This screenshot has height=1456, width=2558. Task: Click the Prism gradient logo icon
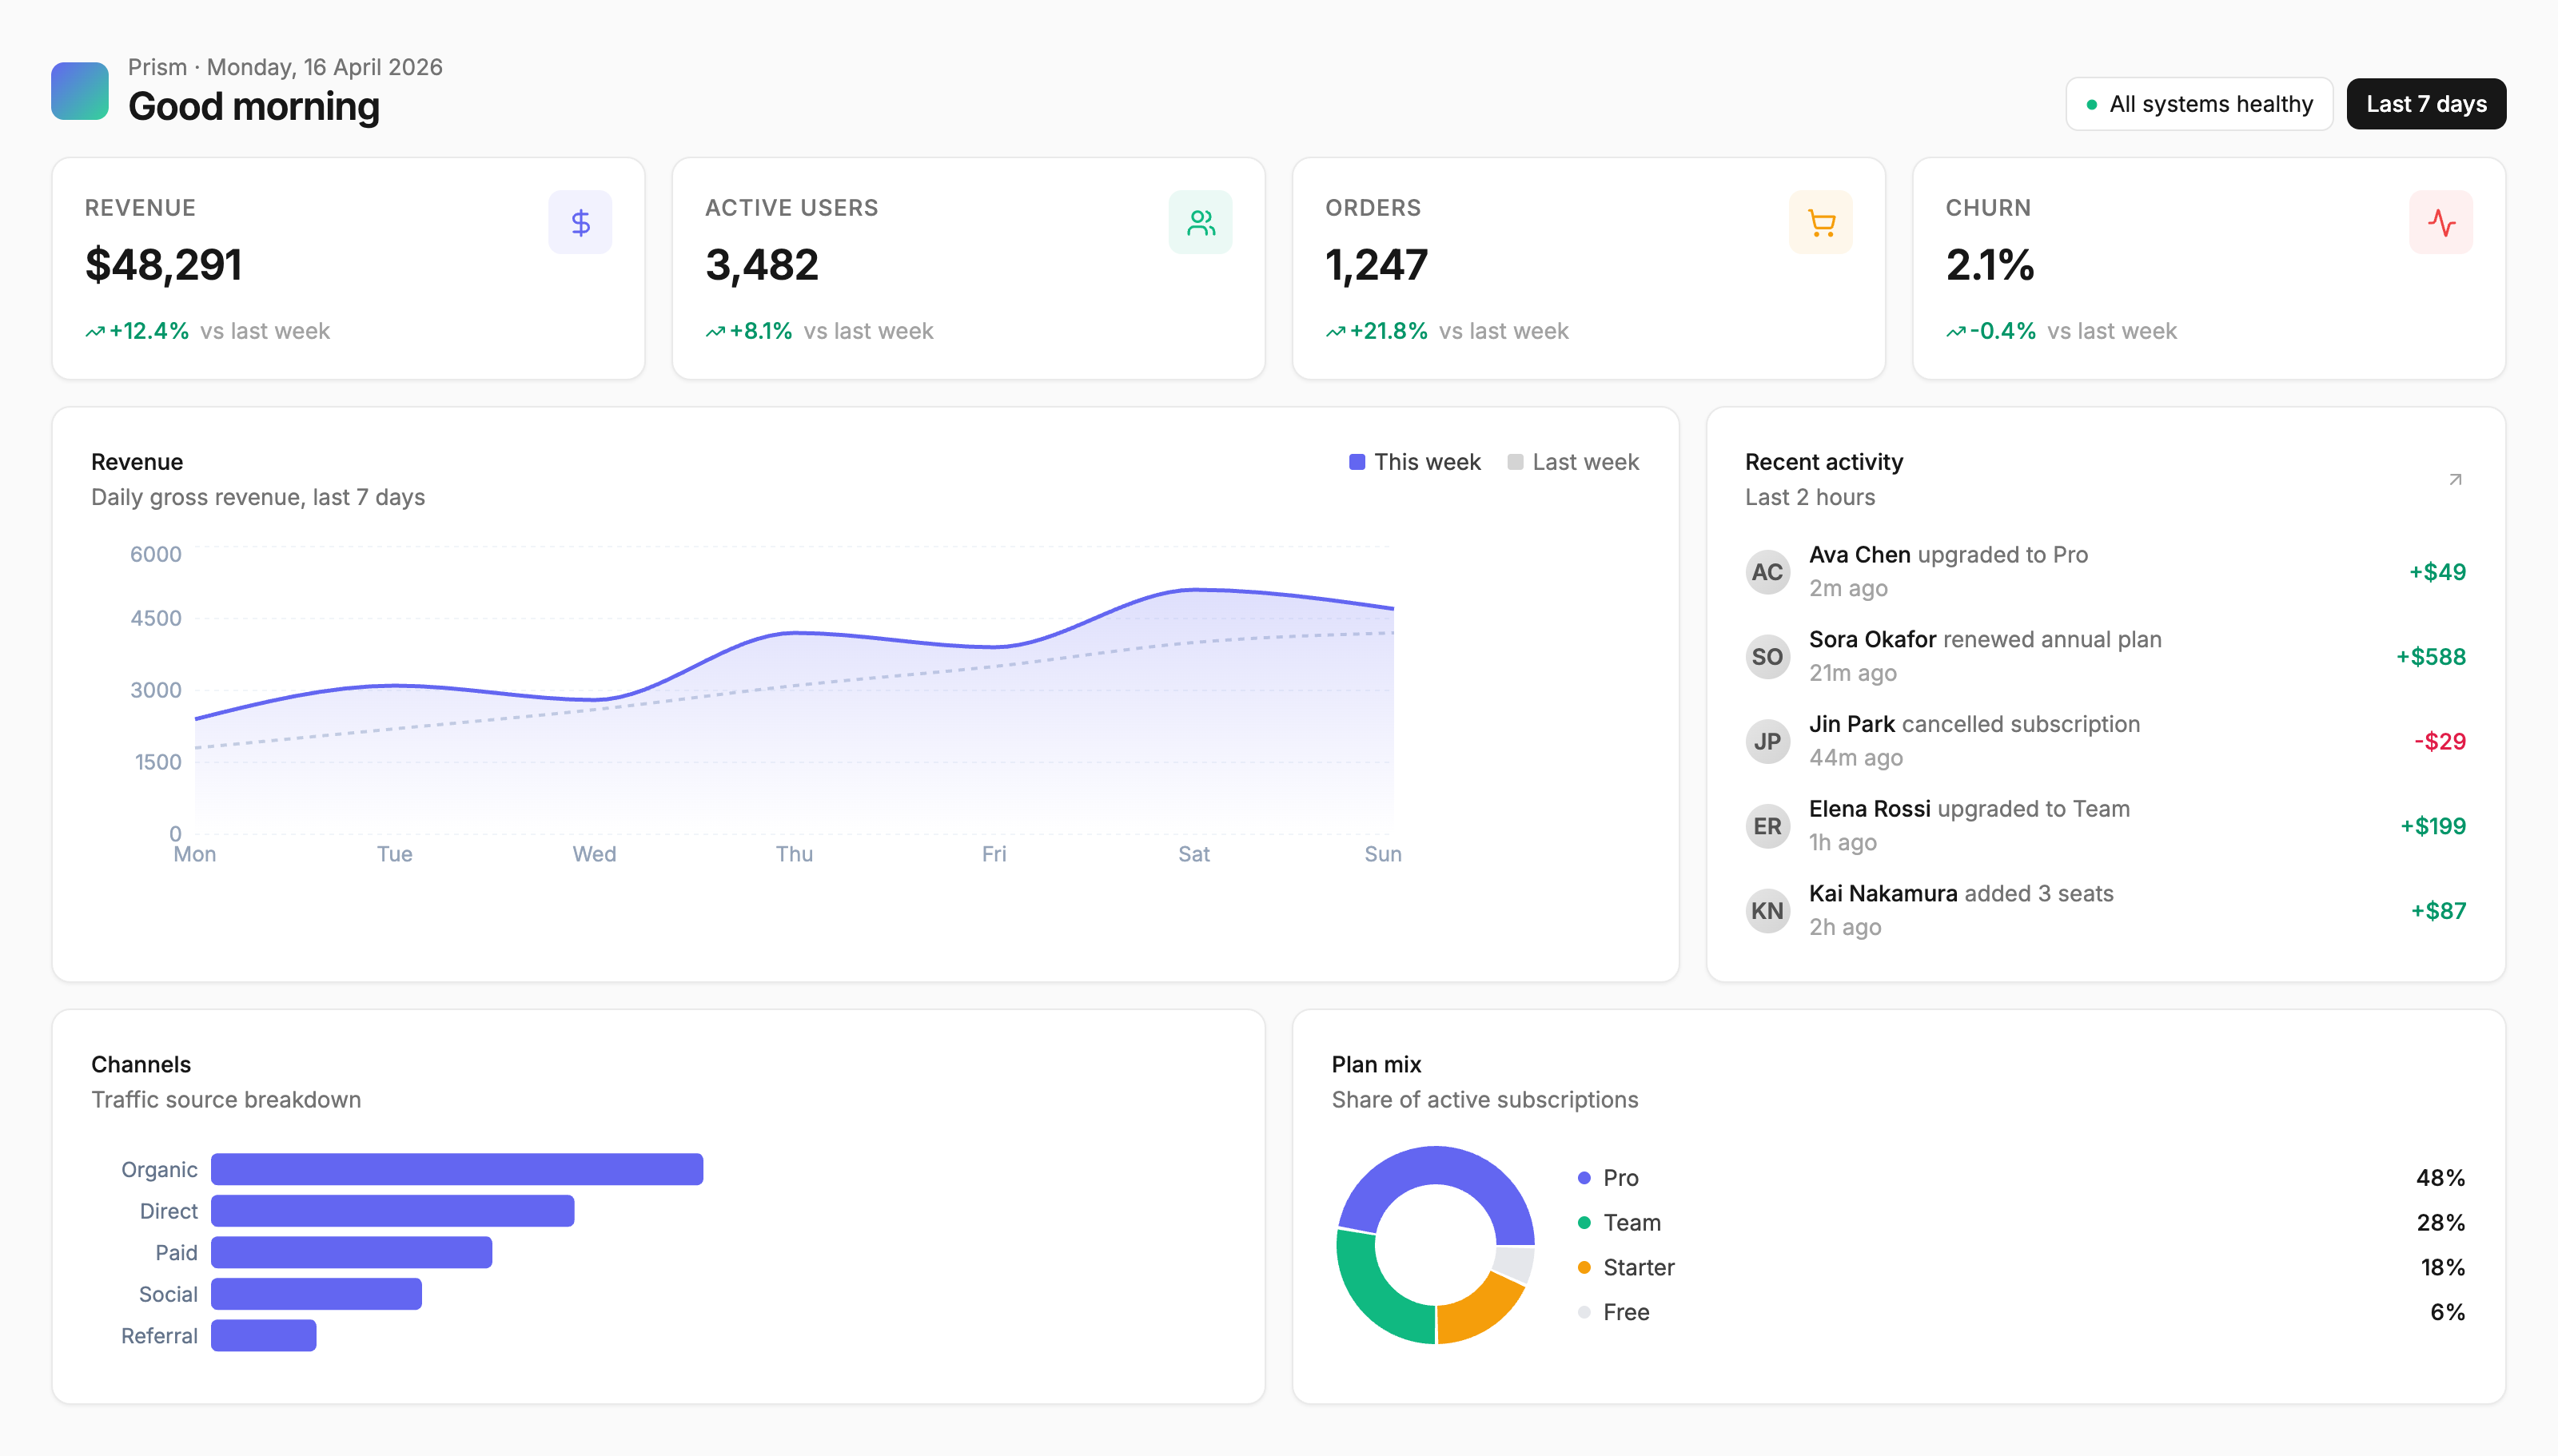[80, 91]
